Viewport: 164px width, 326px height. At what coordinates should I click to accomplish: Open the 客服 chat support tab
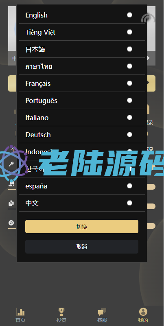(x=102, y=312)
